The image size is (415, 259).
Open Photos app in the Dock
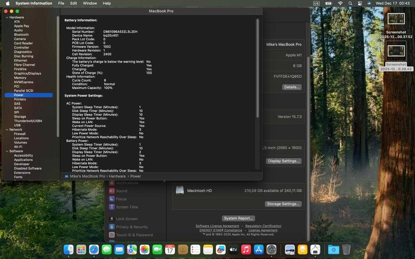[x=145, y=249]
